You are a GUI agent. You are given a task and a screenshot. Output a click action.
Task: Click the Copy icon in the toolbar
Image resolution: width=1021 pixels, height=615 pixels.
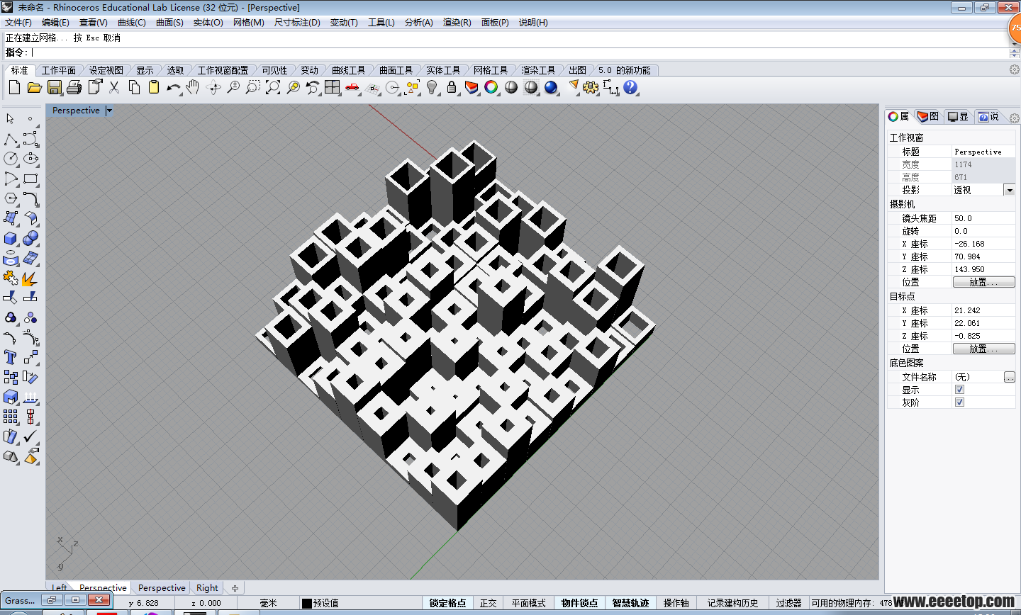[134, 87]
